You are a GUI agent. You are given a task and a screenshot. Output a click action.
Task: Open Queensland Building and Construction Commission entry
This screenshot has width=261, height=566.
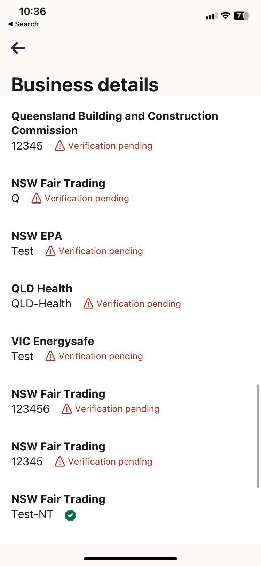(x=114, y=123)
